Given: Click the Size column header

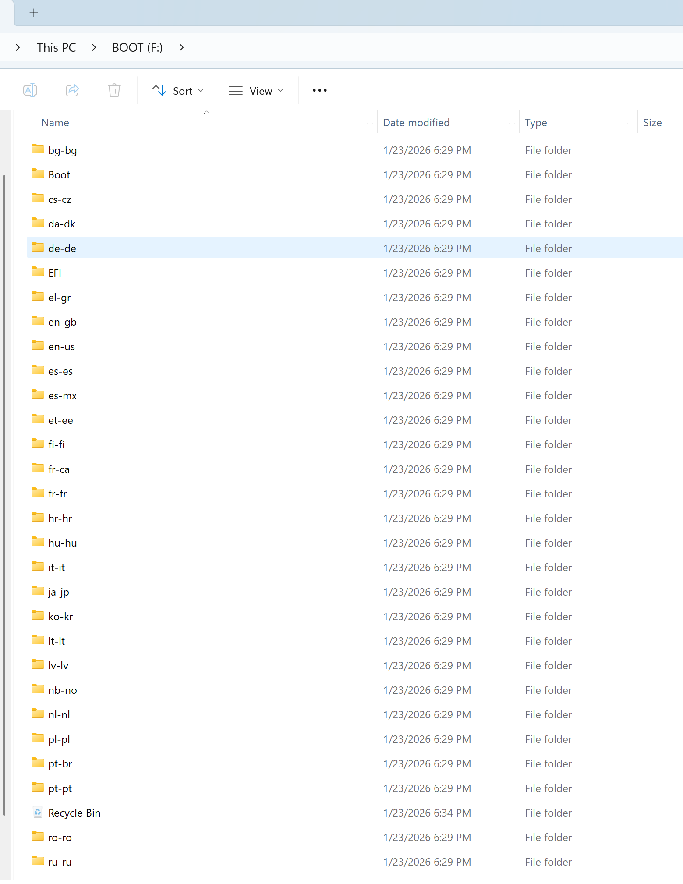Looking at the screenshot, I should pyautogui.click(x=652, y=123).
